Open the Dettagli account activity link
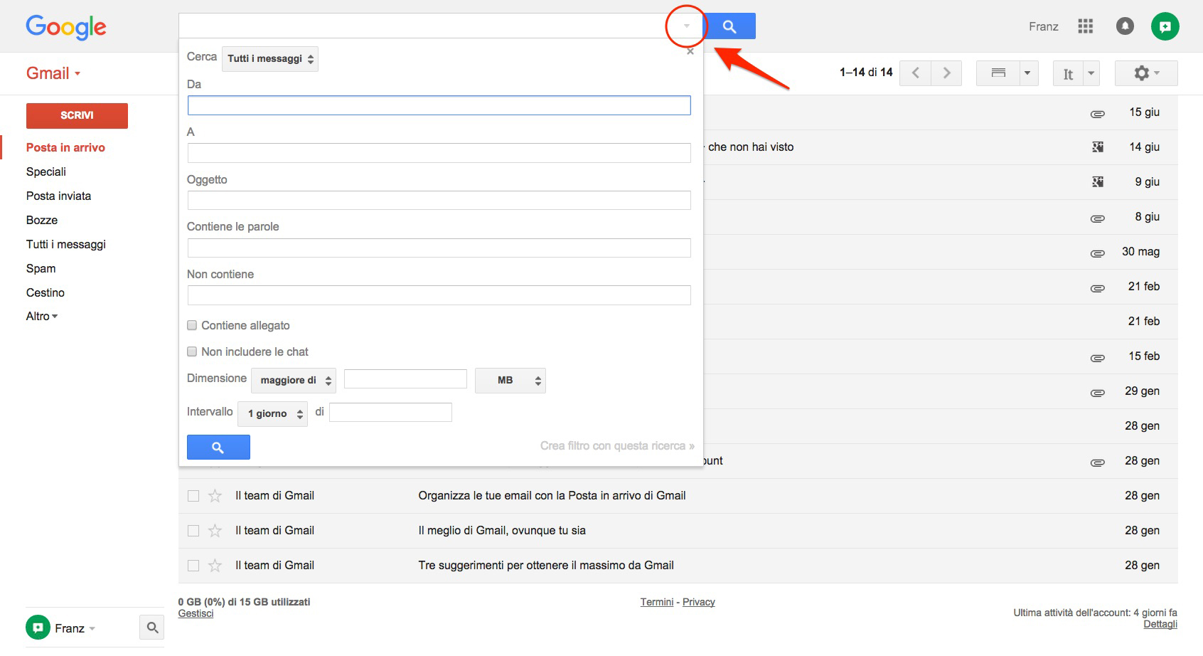 pos(1160,624)
